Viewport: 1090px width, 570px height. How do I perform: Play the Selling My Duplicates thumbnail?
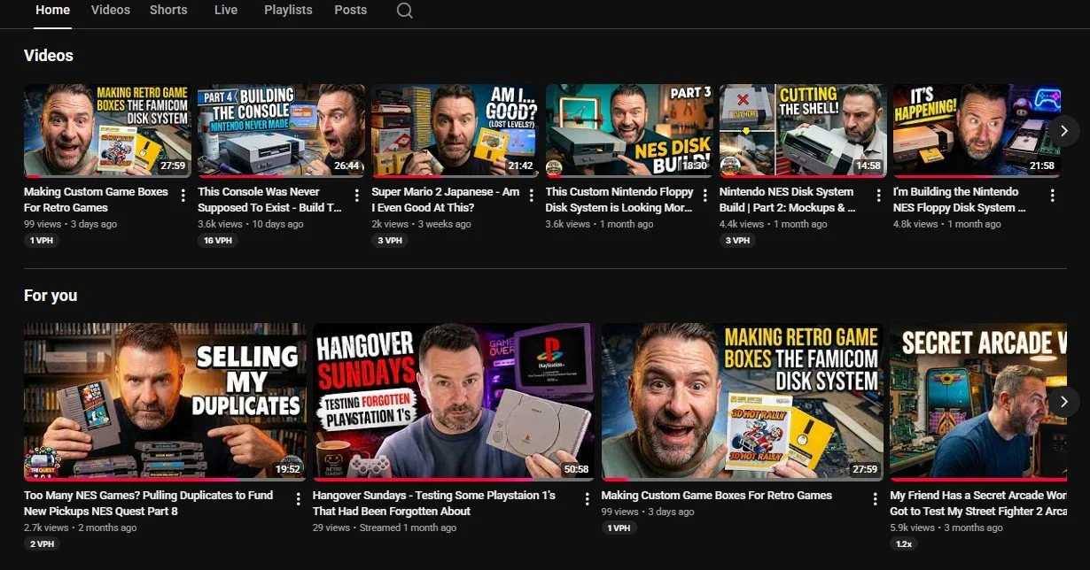pos(165,402)
